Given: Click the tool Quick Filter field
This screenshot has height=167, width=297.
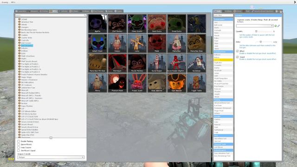Looking at the screenshot, I should (223, 15).
